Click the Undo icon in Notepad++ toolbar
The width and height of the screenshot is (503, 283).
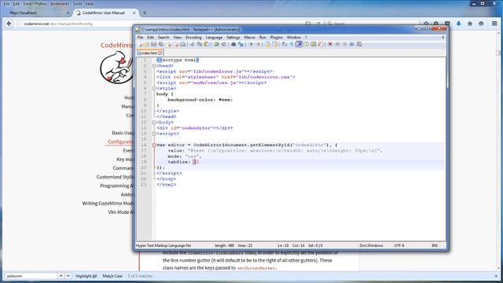pos(216,44)
